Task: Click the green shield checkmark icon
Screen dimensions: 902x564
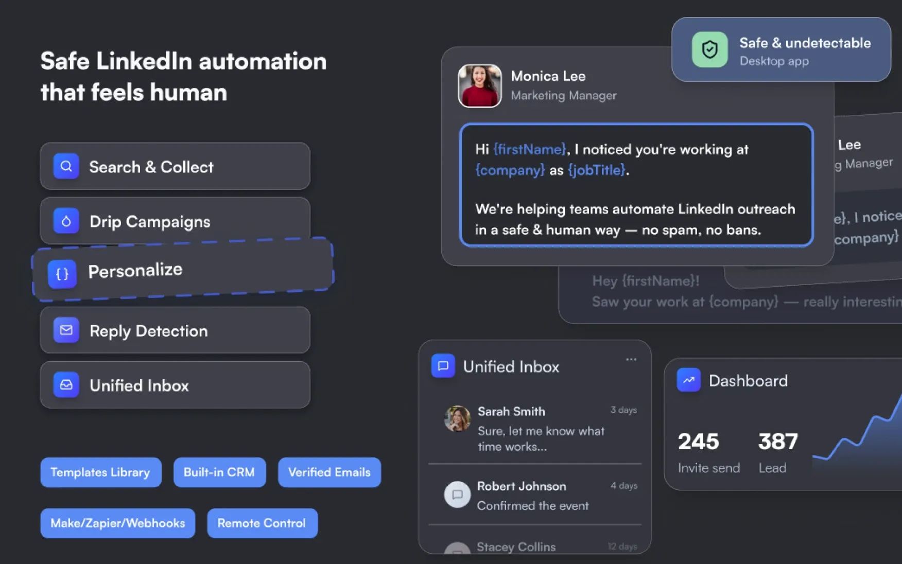Action: click(x=709, y=50)
